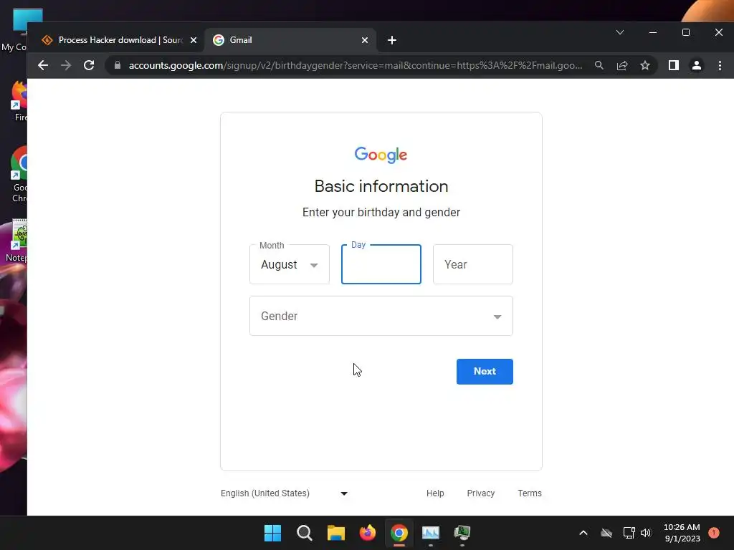Click into the Year input field
This screenshot has height=550, width=734.
pos(473,264)
